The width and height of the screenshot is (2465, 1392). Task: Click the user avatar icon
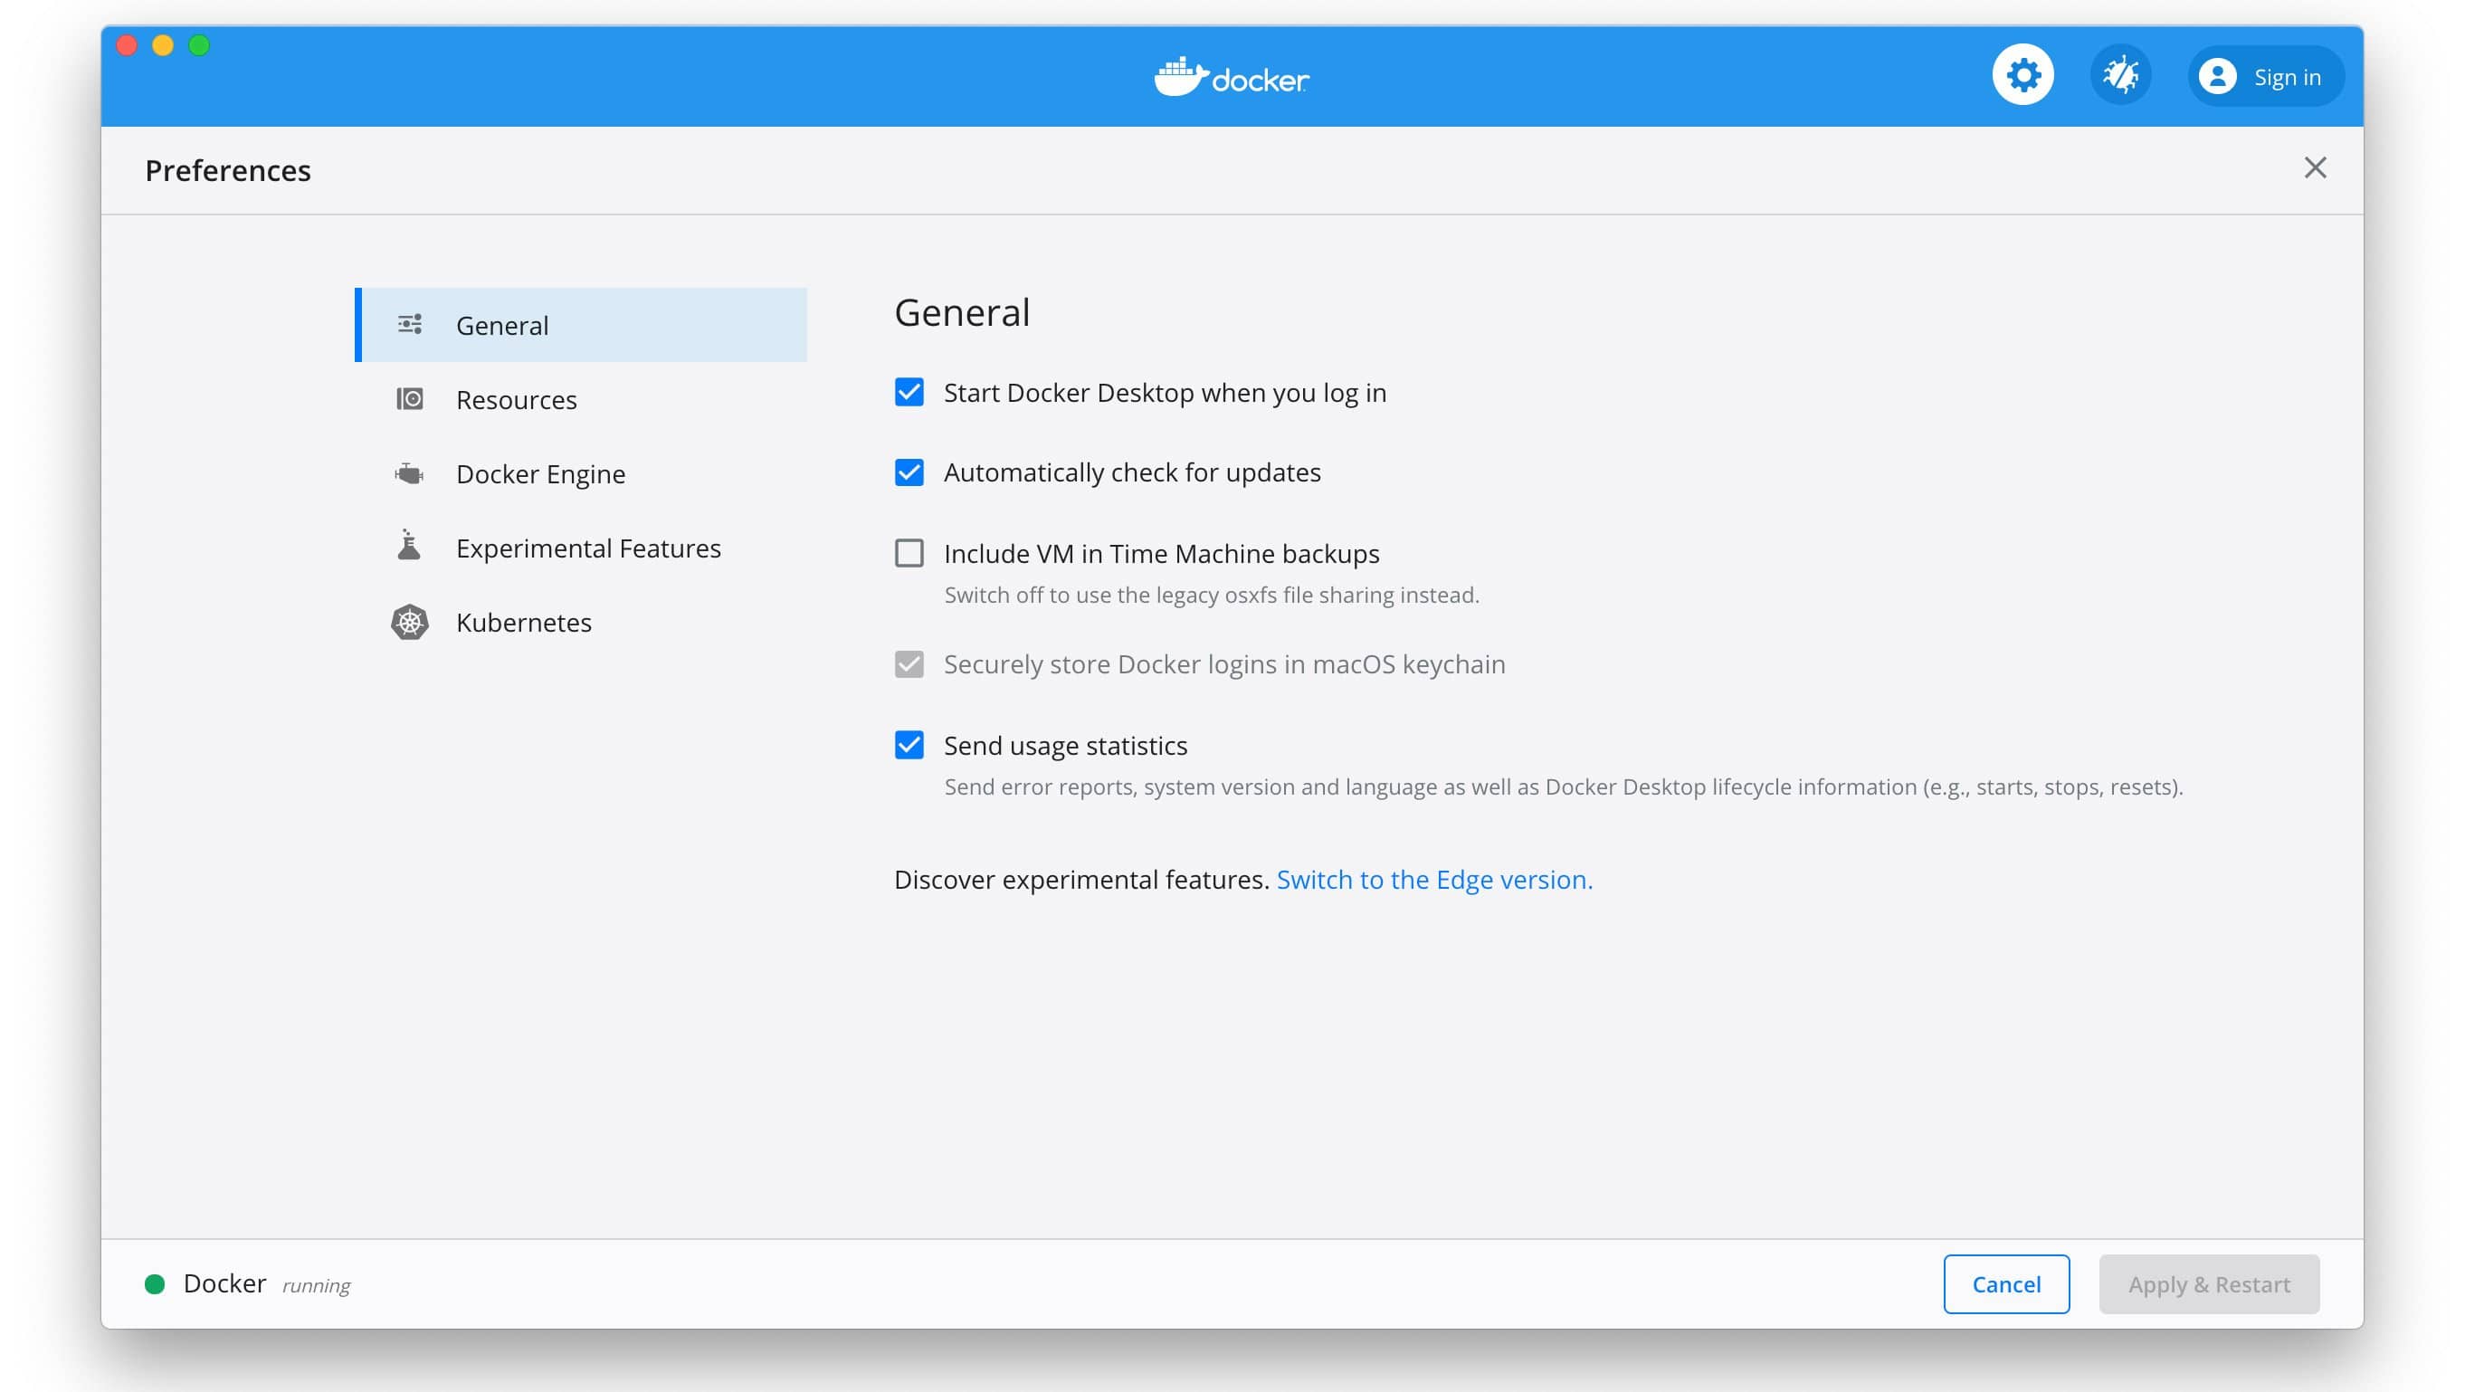click(x=2216, y=77)
